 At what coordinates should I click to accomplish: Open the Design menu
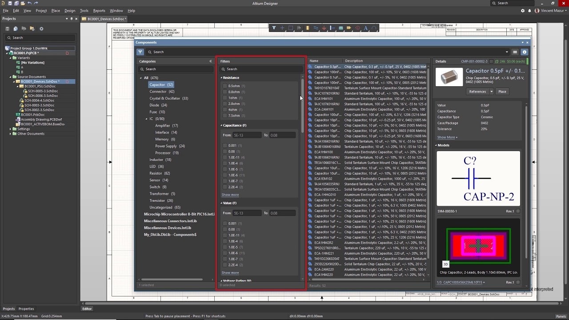click(x=70, y=11)
